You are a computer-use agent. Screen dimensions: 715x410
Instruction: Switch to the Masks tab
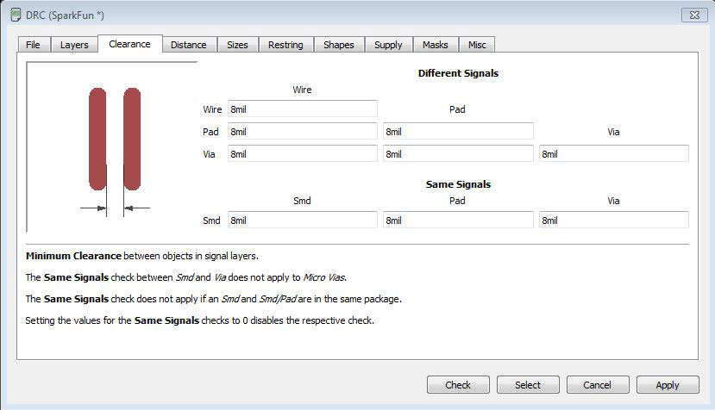tap(436, 45)
